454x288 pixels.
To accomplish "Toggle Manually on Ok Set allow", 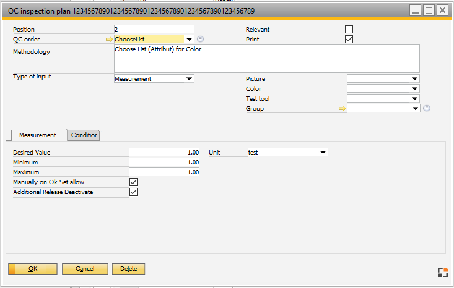I will point(133,182).
